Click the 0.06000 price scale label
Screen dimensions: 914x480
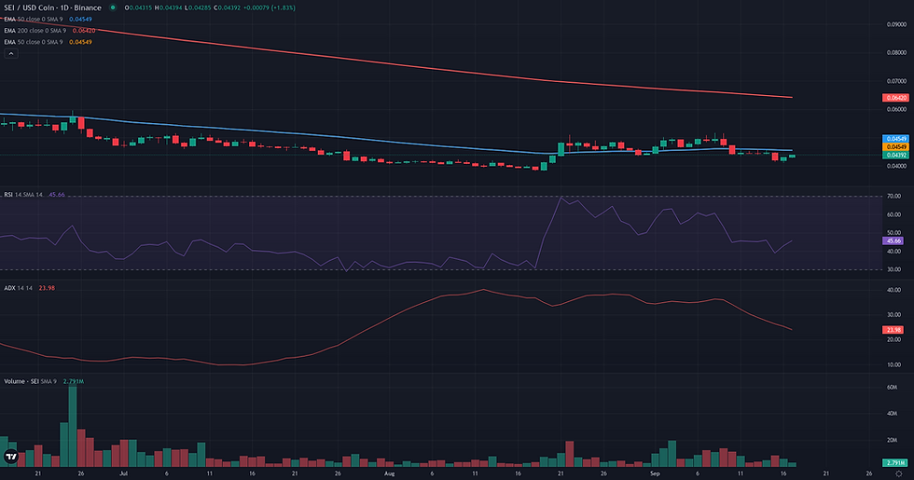(896, 109)
